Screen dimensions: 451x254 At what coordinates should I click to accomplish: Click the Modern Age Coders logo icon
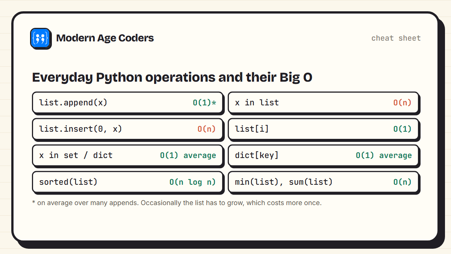click(40, 38)
